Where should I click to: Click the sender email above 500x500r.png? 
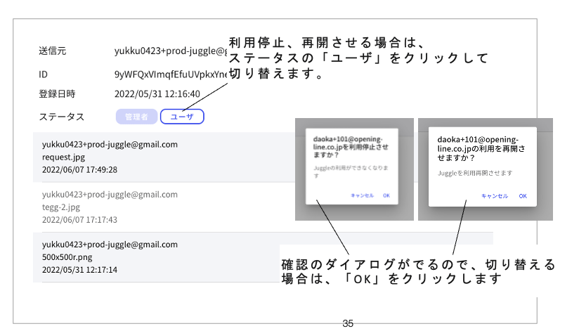tap(110, 244)
